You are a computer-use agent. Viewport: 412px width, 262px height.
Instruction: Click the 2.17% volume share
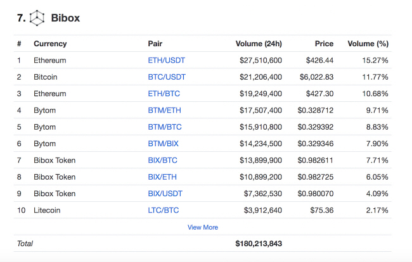click(377, 210)
